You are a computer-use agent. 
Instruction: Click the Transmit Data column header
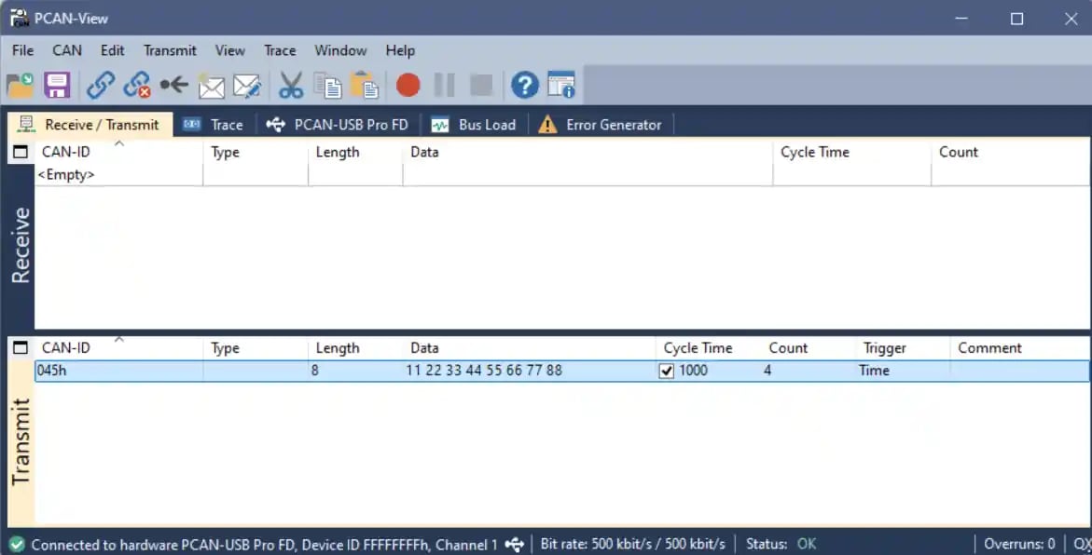pos(530,347)
